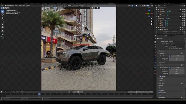The height and width of the screenshot is (104, 186).
Task: Disable Render Denoise checkbox
Action: (161, 76)
